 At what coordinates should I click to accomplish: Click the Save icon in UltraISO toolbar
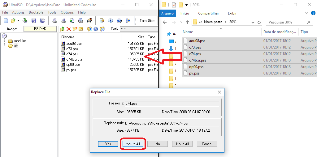[34, 21]
